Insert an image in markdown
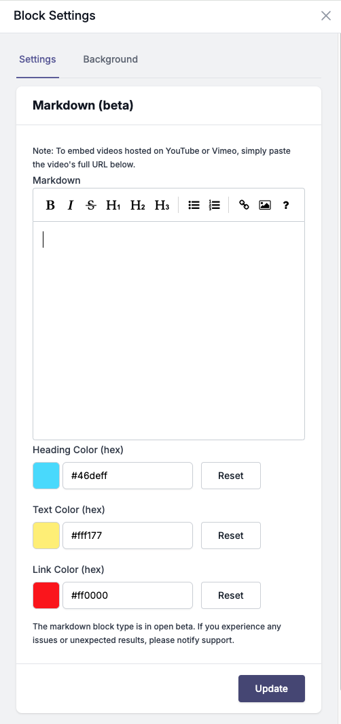The height and width of the screenshot is (724, 341). tap(265, 205)
